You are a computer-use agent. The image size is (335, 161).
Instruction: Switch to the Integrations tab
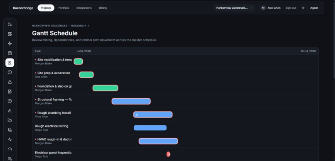pos(84,8)
